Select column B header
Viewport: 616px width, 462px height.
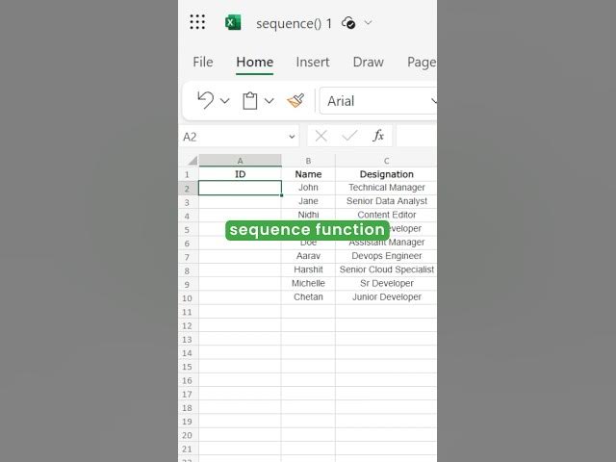pos(308,161)
